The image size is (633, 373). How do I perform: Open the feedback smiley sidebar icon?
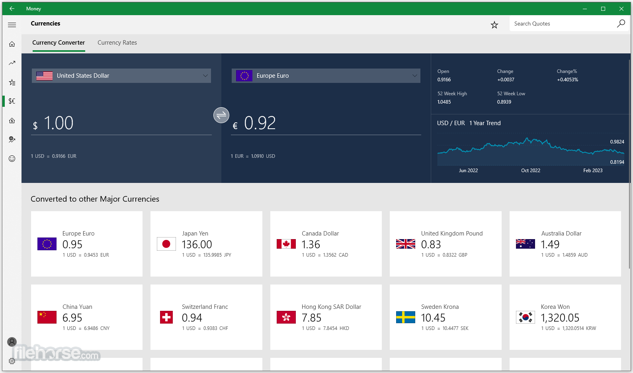tap(12, 159)
